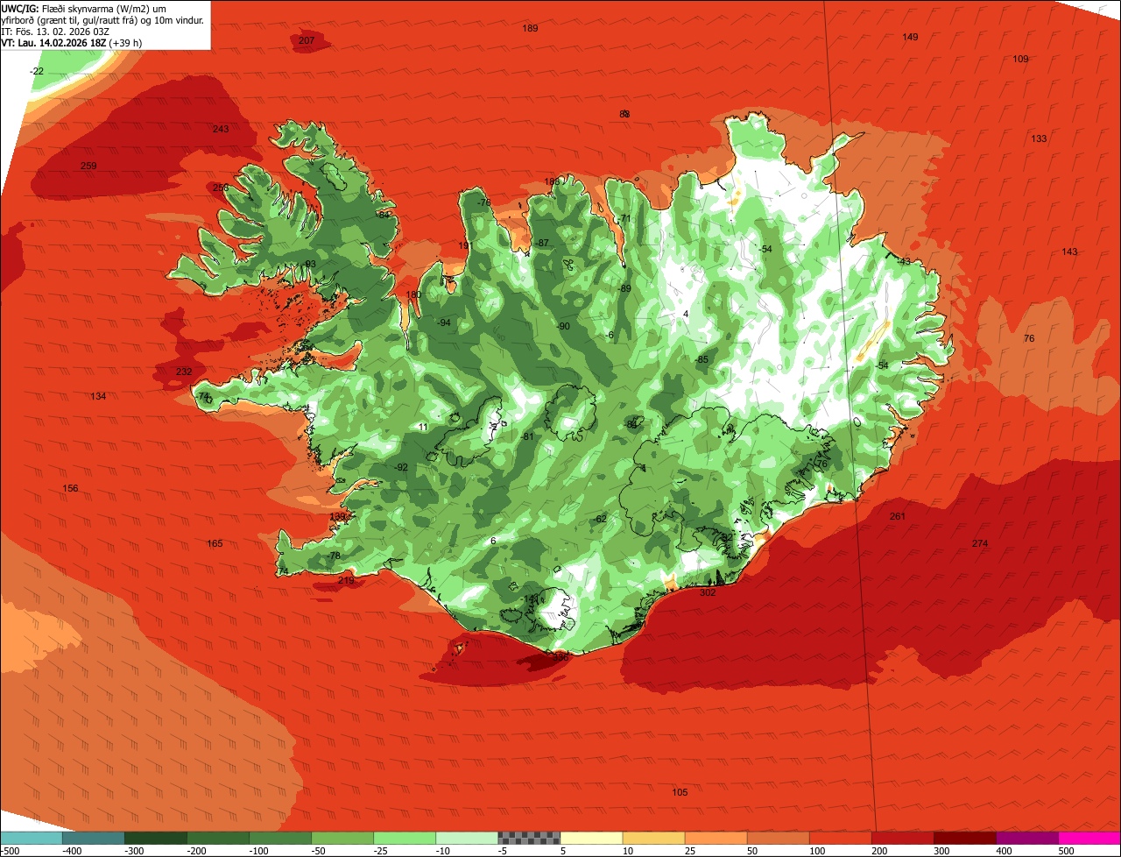This screenshot has width=1121, height=857.
Task: Click the orange 25 to 50 legend swatch
Action: pyautogui.click(x=716, y=838)
